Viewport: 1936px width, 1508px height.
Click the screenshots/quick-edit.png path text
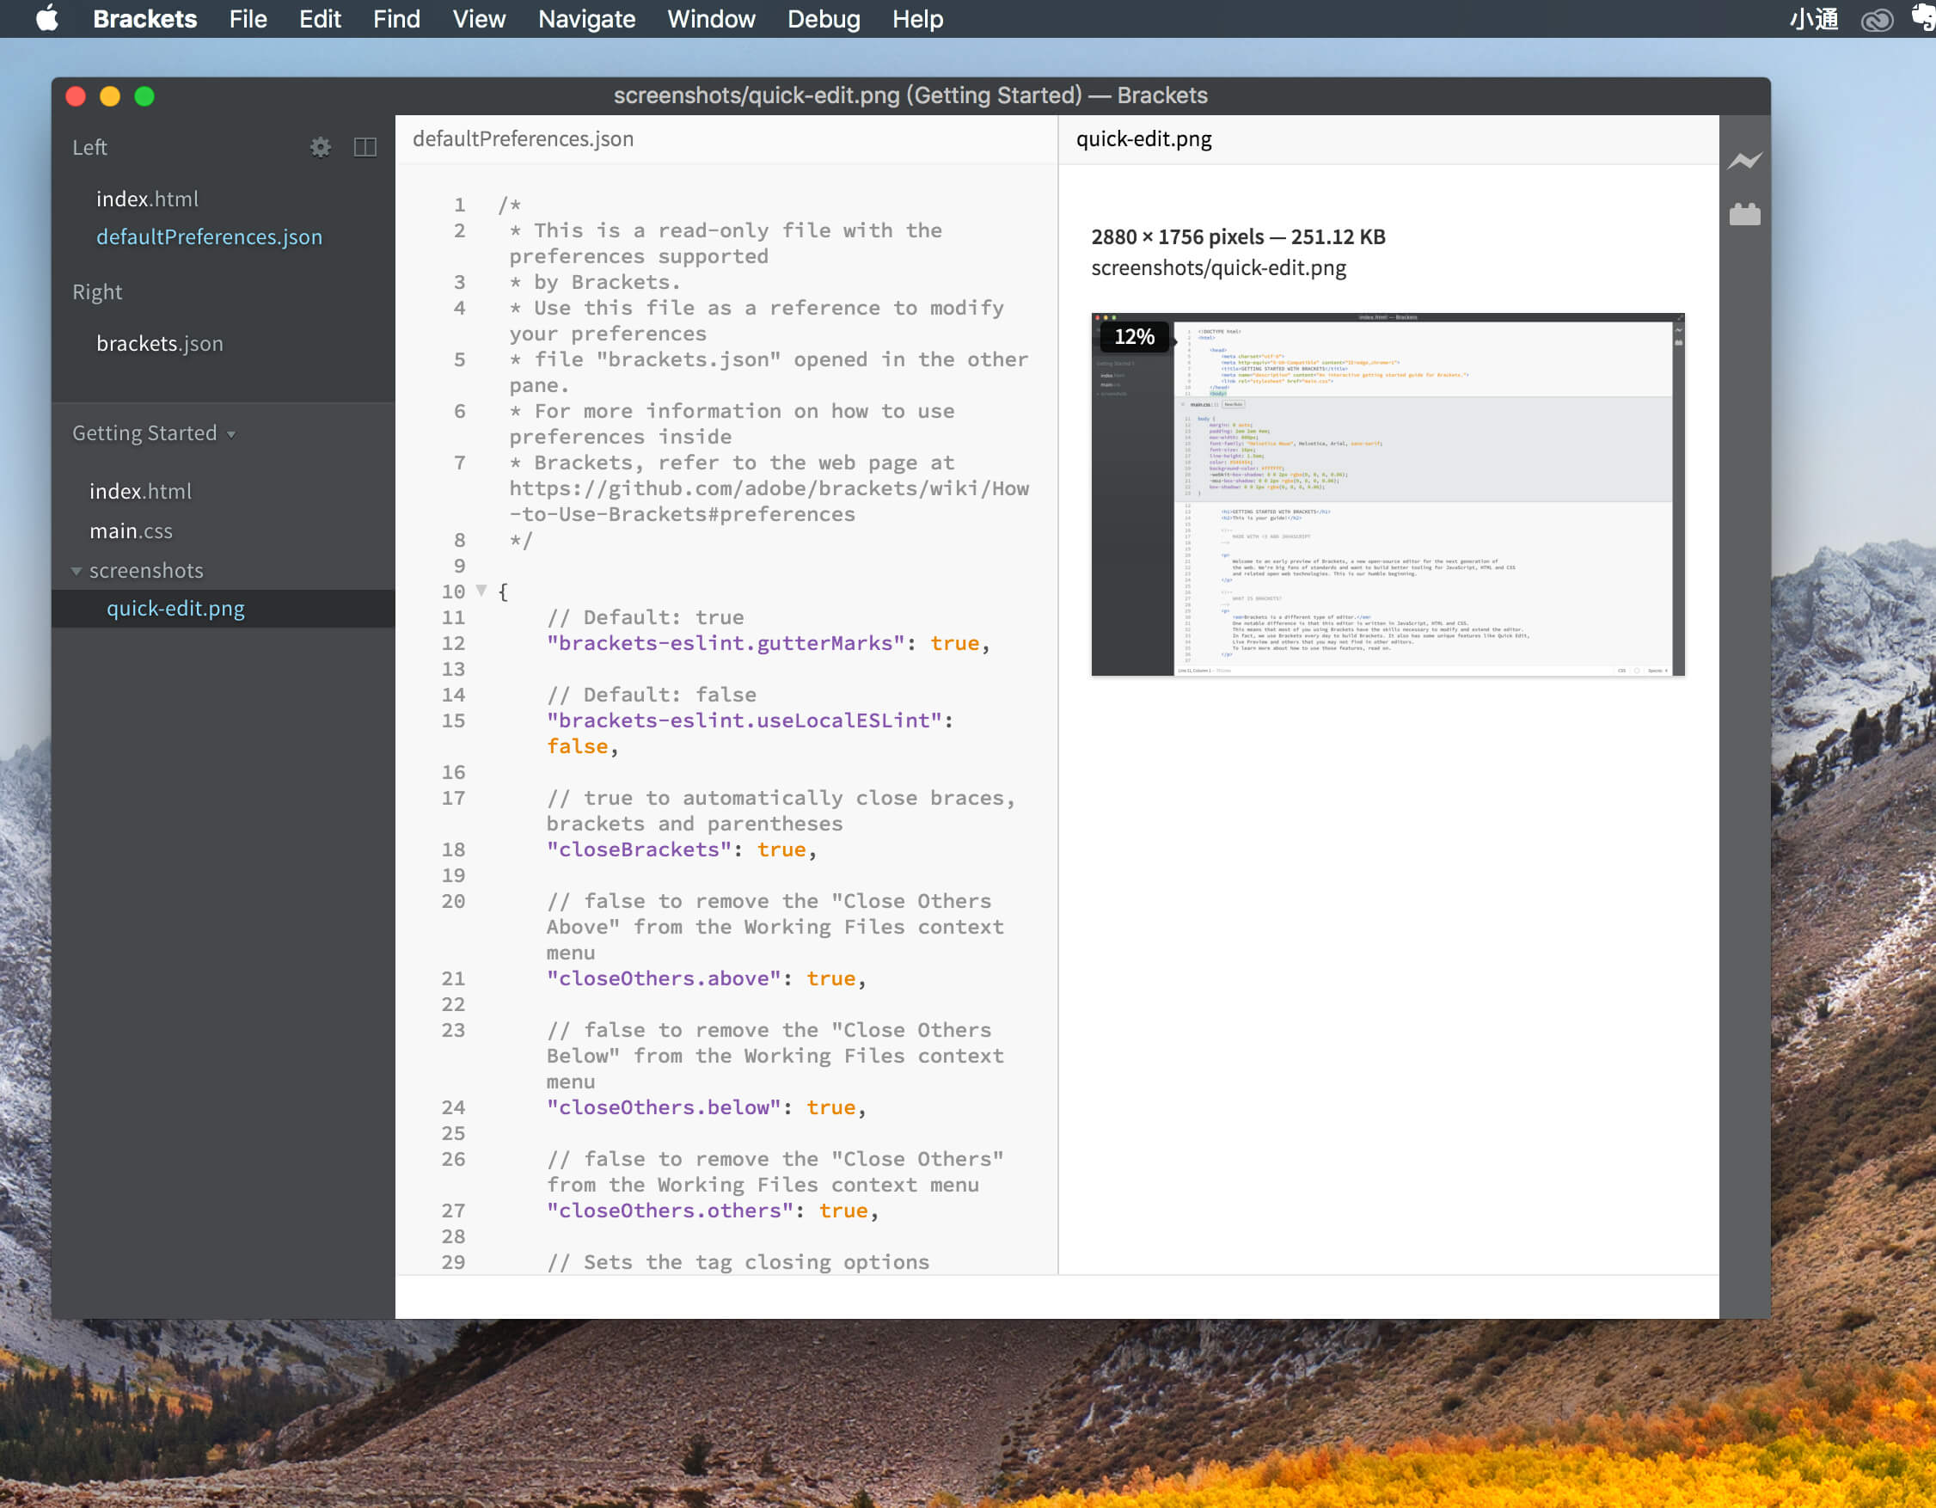click(x=1218, y=267)
